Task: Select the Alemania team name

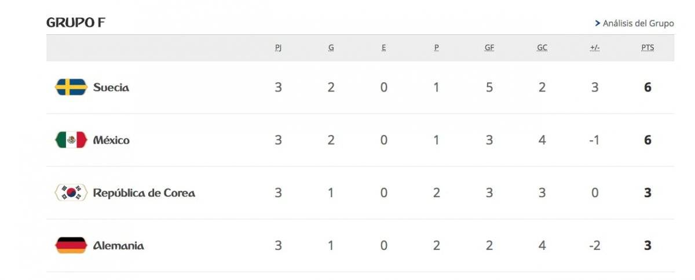Action: tap(119, 246)
